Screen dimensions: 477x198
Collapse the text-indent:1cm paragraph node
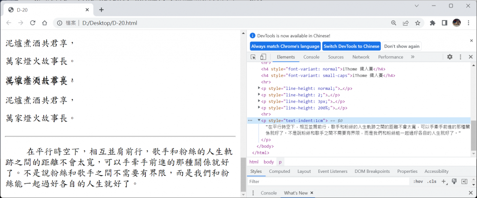click(259, 120)
